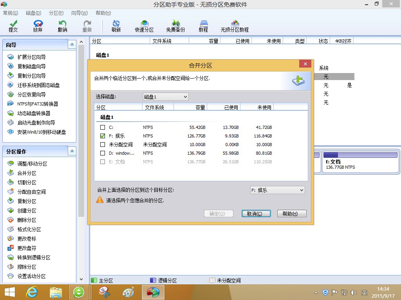
Task: Open the 向导(W) menu
Action: 79,13
